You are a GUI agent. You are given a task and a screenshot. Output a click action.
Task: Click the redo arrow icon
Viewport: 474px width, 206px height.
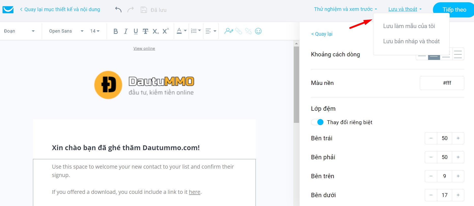tap(131, 10)
